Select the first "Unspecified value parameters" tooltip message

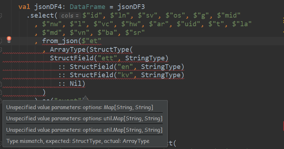(80, 107)
